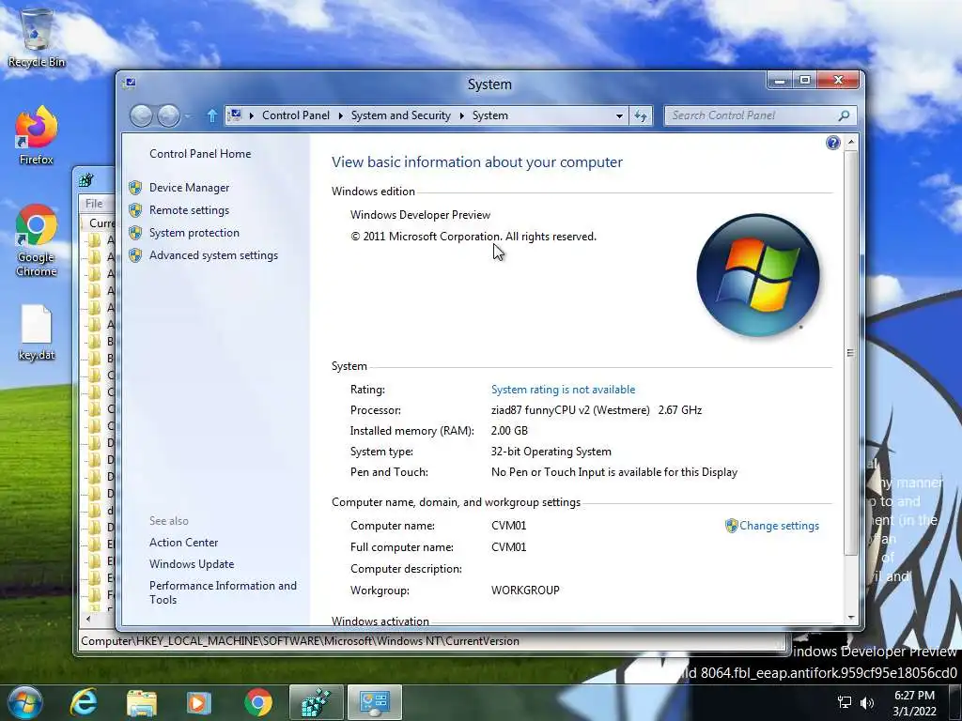
Task: Click the scroll up arrow in System window
Action: click(851, 143)
